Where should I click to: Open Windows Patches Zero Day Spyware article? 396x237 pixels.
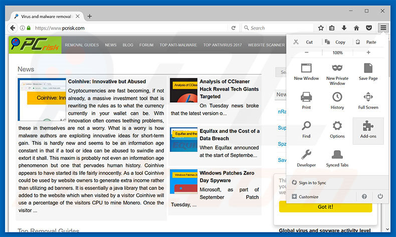pyautogui.click(x=227, y=176)
